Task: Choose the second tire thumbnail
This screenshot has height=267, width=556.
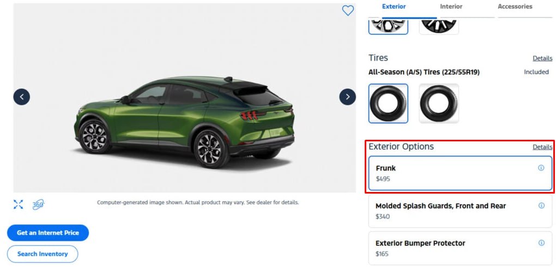Action: click(x=439, y=103)
